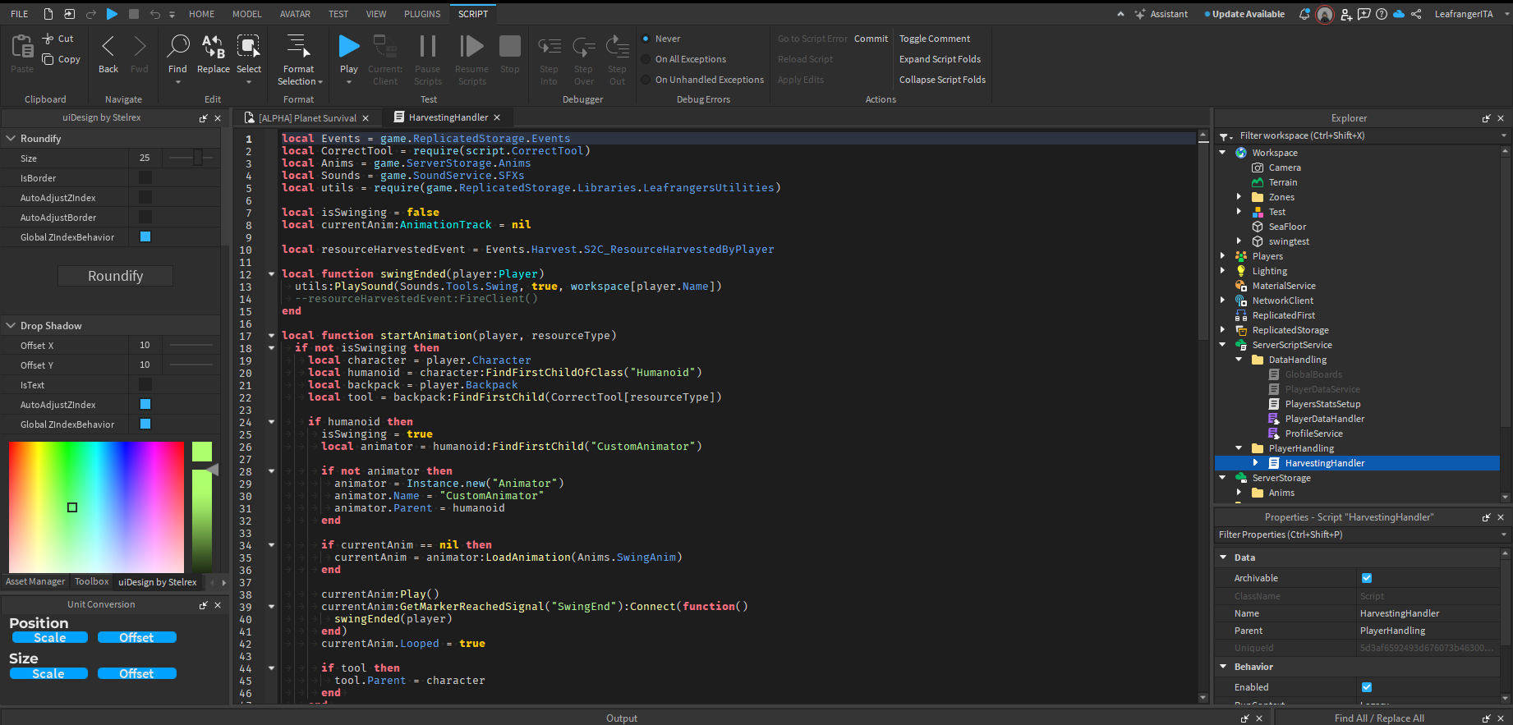Click the undo arrow in title bar

click(x=154, y=14)
